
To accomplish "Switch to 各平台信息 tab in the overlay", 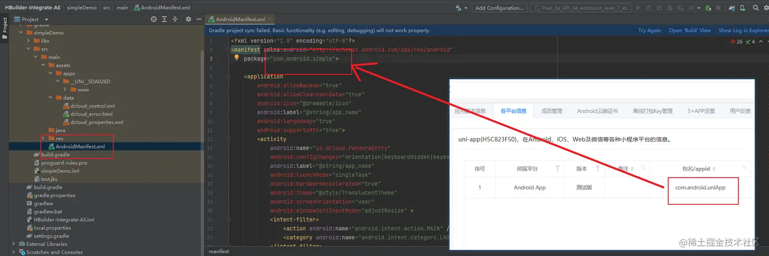I will coord(513,111).
